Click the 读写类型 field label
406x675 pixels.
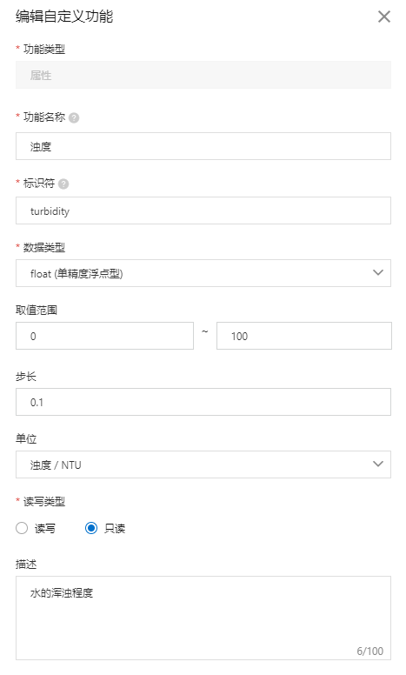point(43,502)
